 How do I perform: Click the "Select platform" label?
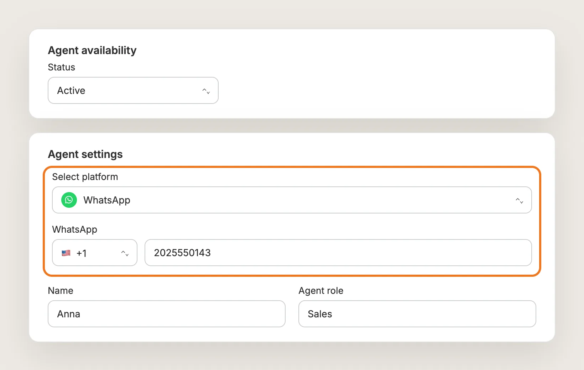point(85,177)
